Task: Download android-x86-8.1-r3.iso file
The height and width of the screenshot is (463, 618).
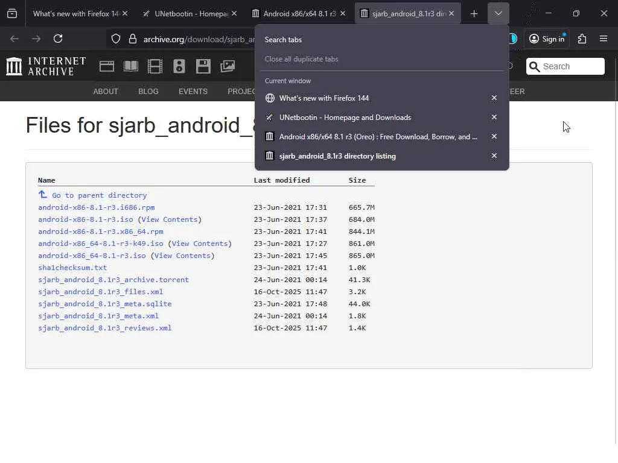Action: (x=86, y=219)
